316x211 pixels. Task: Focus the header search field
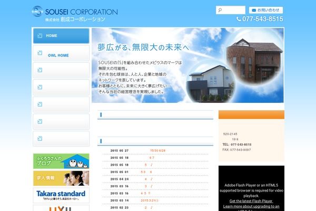click(x=231, y=10)
